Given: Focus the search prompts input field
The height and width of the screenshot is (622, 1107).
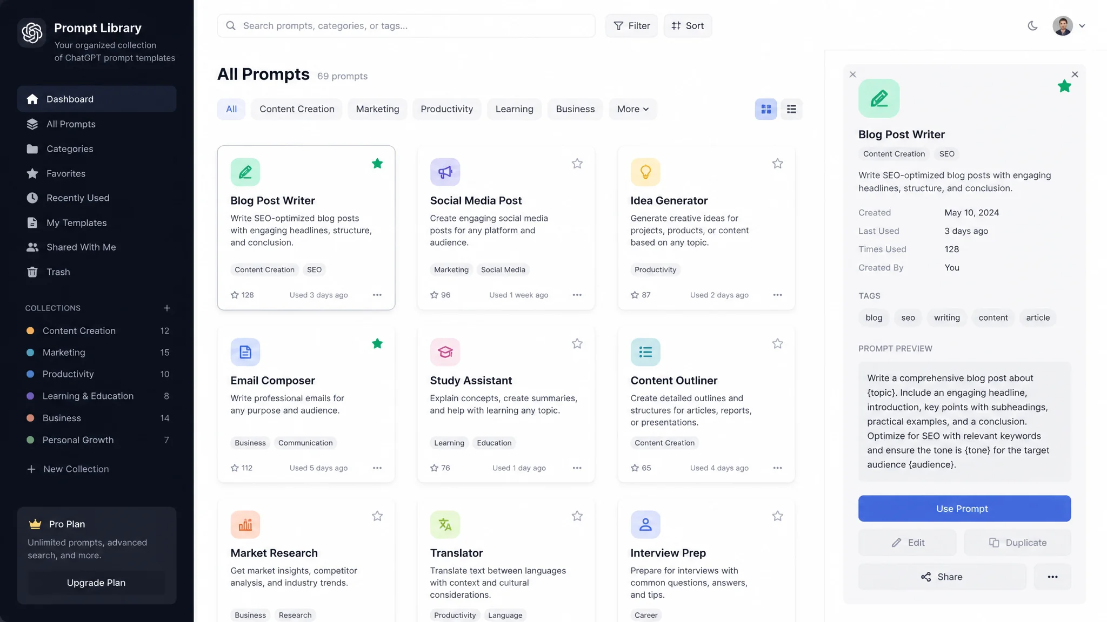Looking at the screenshot, I should click(406, 26).
